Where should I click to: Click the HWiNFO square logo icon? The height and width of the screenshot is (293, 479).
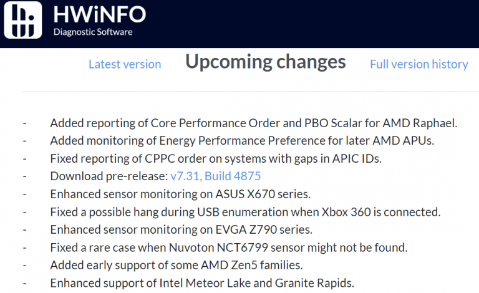[23, 20]
